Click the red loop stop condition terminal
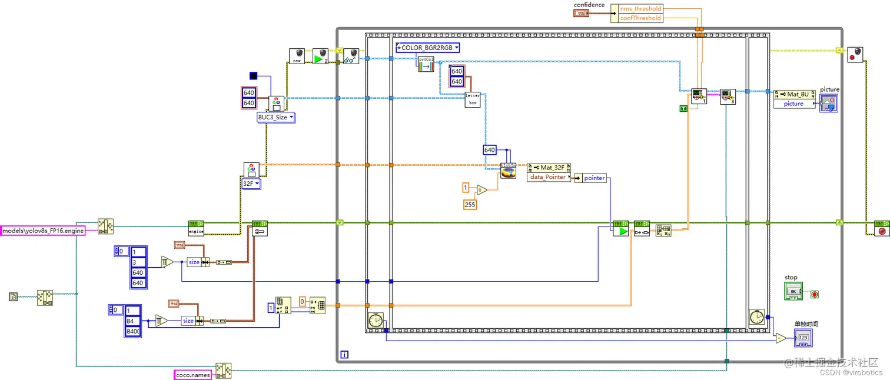 click(x=815, y=294)
